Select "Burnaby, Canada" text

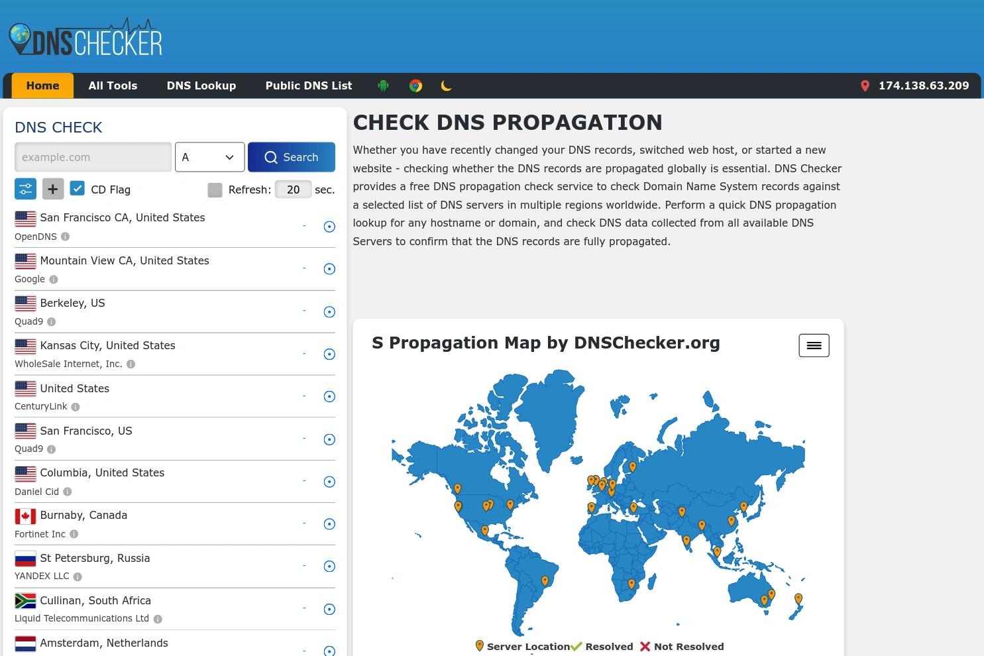coord(83,515)
